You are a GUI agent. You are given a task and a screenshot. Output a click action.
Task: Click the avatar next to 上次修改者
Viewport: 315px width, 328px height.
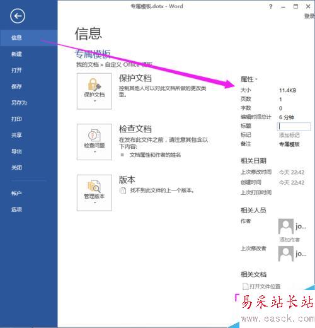click(286, 254)
